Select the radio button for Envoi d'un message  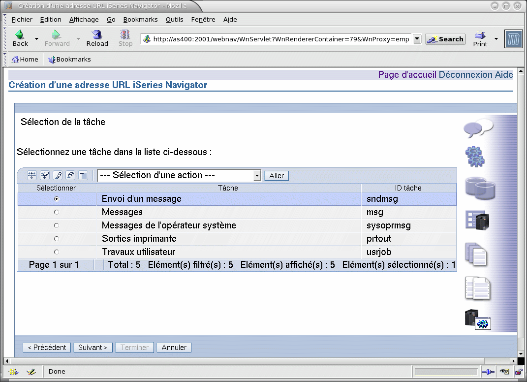57,199
